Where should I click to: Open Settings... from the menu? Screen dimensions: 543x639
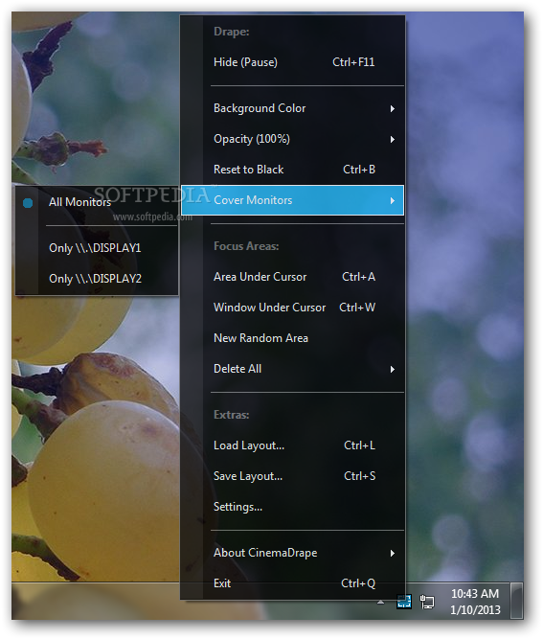[x=292, y=507]
